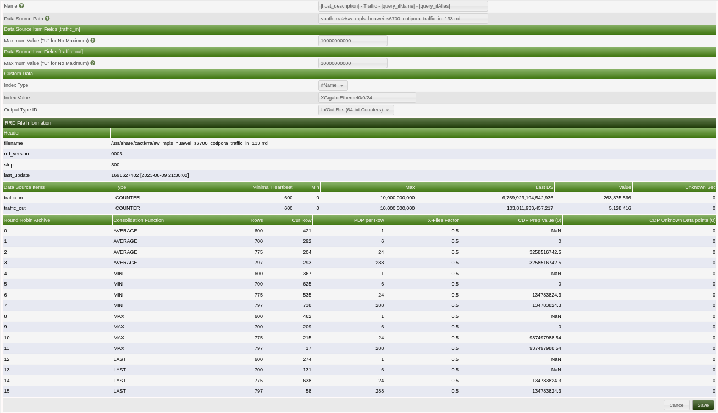
Task: Select the RRD filename path text
Action: [189, 143]
